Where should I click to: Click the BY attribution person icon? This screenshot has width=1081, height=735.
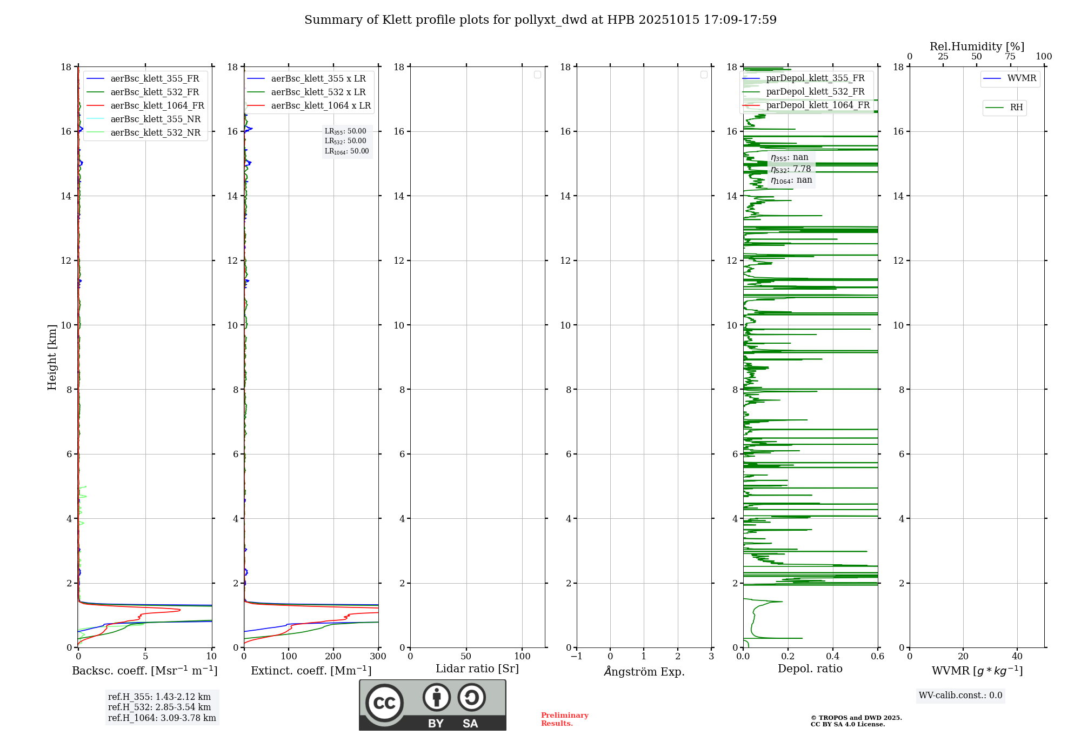436,697
